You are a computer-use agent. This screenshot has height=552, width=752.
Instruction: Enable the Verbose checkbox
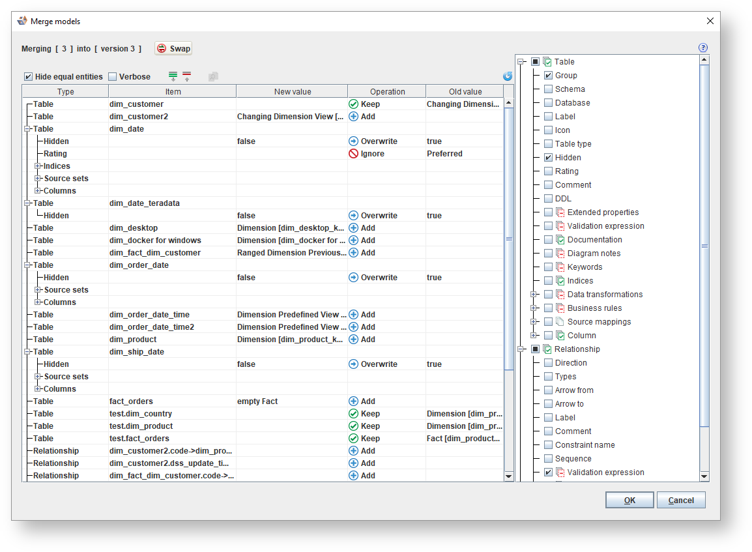click(x=113, y=77)
